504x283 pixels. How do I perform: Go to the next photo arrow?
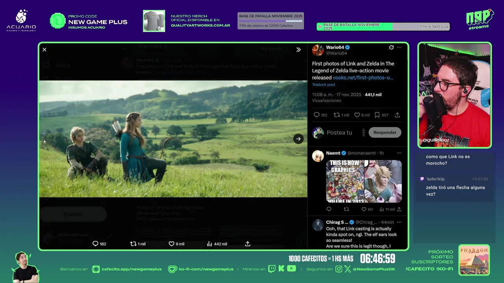298,139
